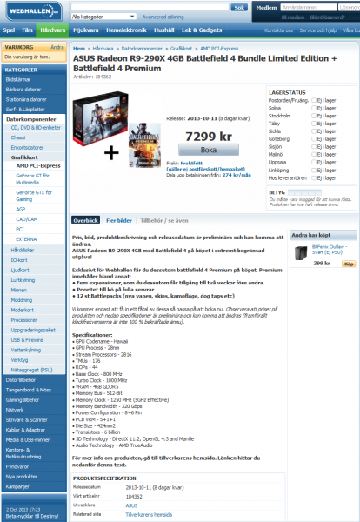Click the Battlefield 4 Premium cover image
The width and height of the screenshot is (360, 522).
tap(144, 144)
